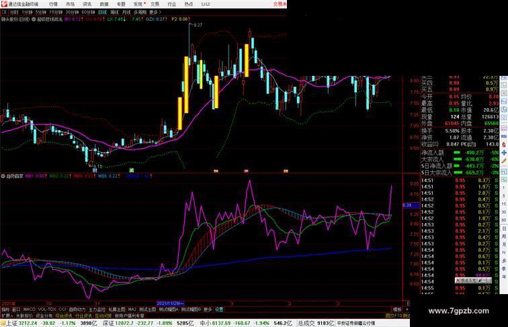Select 日 period in right sidebar
The image size is (508, 327).
[504, 228]
